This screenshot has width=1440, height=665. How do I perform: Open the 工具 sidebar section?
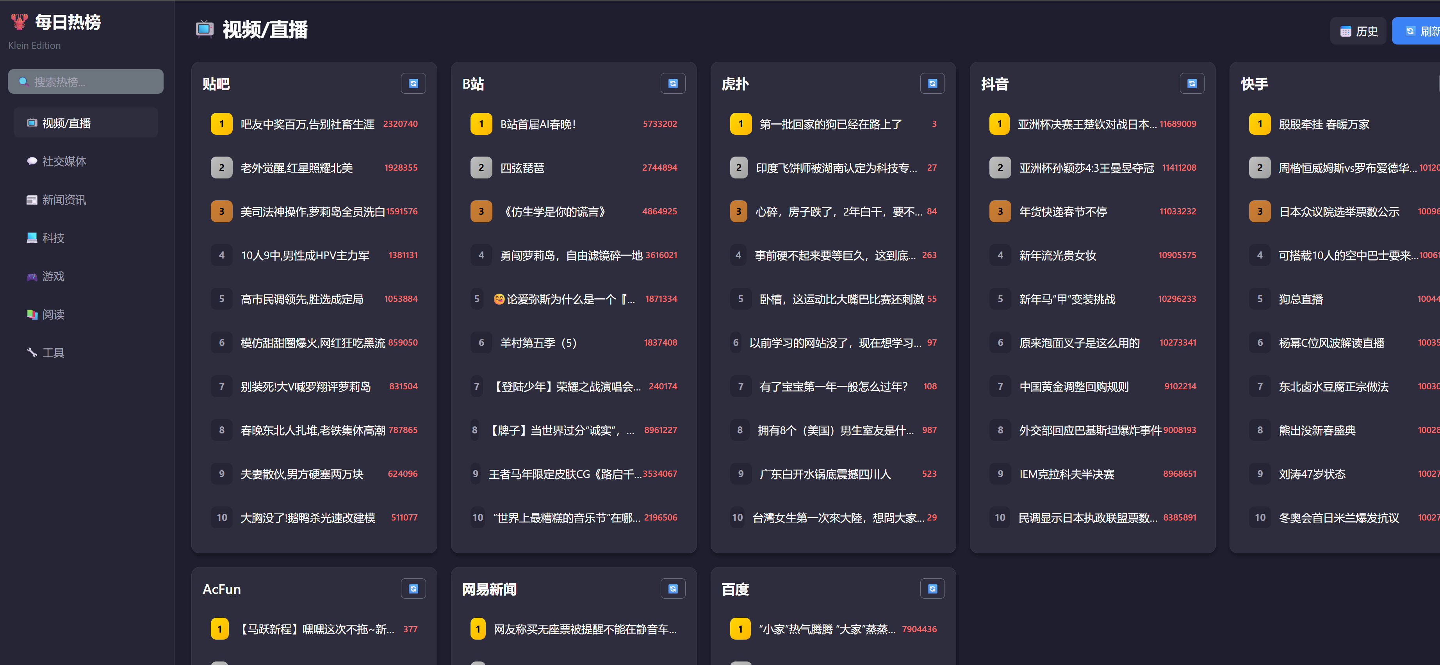point(53,353)
